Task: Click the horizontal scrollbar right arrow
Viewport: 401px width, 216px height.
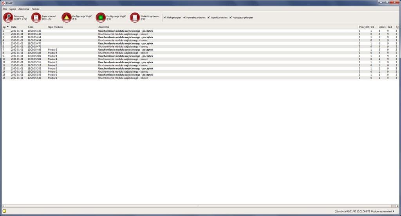Action: (x=397, y=206)
